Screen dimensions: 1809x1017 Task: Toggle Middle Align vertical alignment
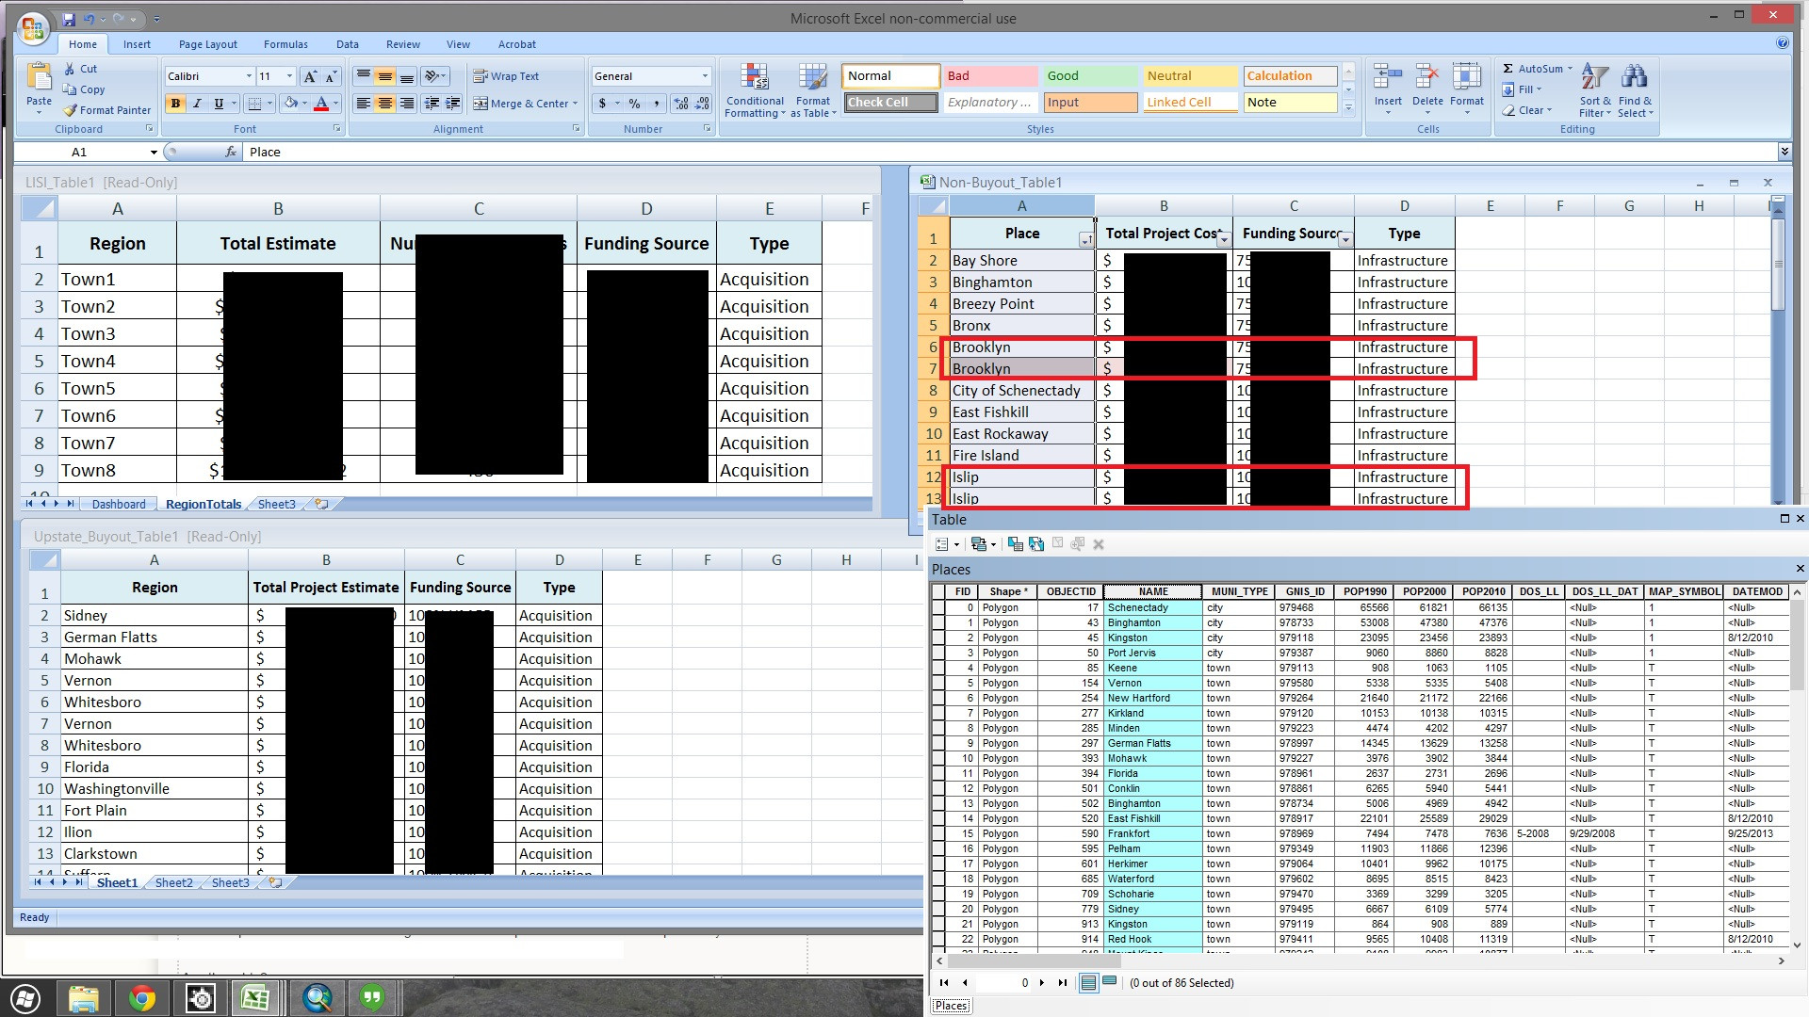pyautogui.click(x=384, y=76)
